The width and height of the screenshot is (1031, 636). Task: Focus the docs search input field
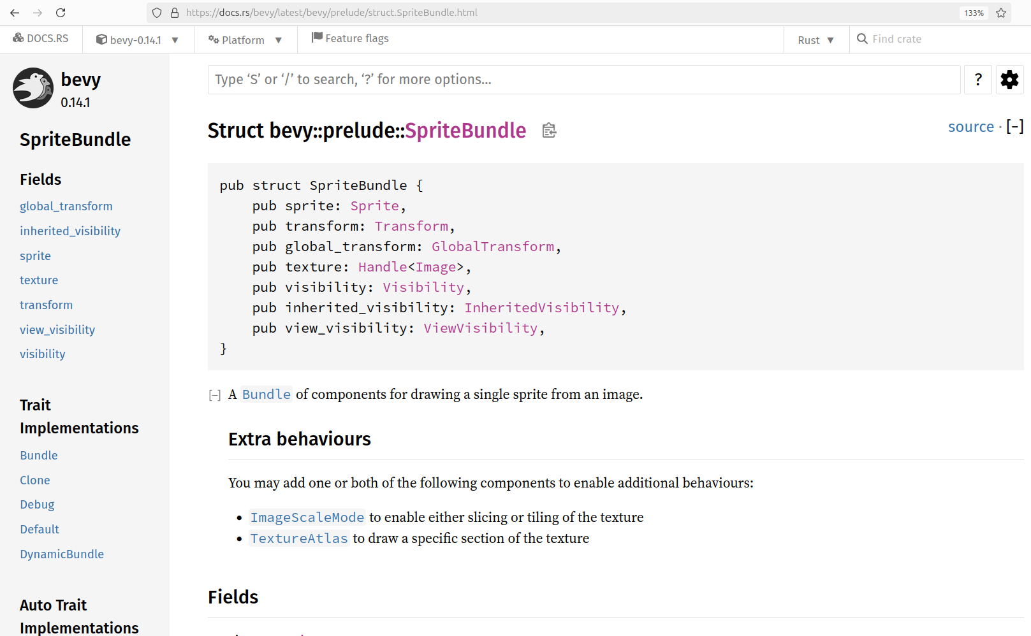click(584, 80)
